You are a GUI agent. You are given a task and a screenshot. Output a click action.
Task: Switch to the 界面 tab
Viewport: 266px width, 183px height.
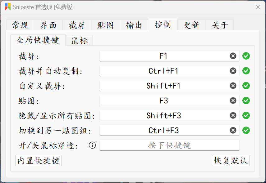click(48, 25)
